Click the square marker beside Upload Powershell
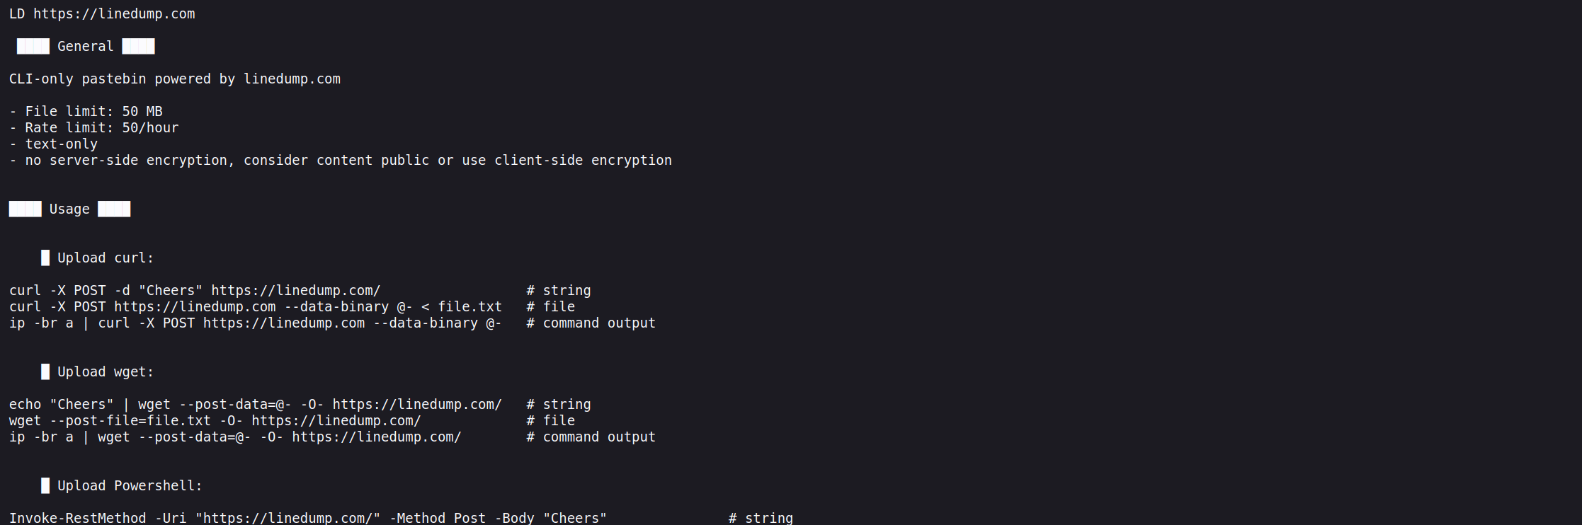Image resolution: width=1582 pixels, height=525 pixels. 45,486
